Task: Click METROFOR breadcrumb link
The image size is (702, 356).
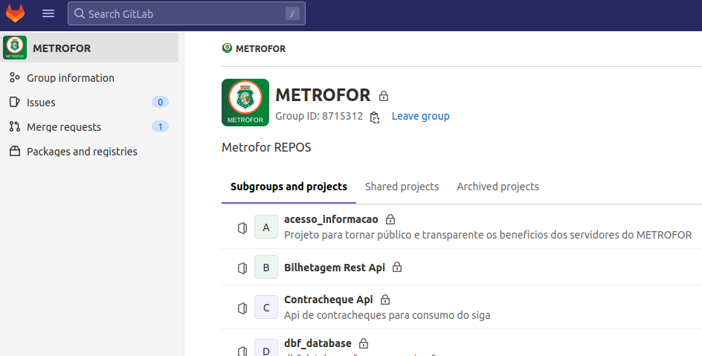Action: [x=260, y=49]
